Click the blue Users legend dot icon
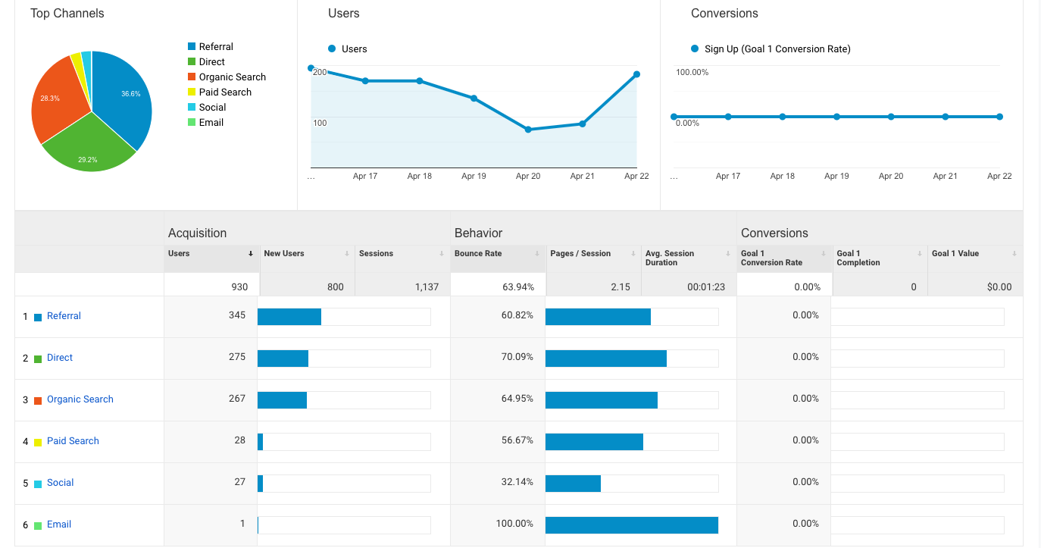This screenshot has height=548, width=1041. pyautogui.click(x=331, y=49)
